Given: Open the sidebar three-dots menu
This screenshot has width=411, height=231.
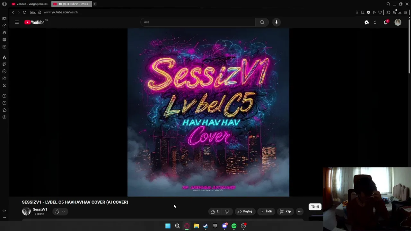Looking at the screenshot, I should (x=4, y=218).
